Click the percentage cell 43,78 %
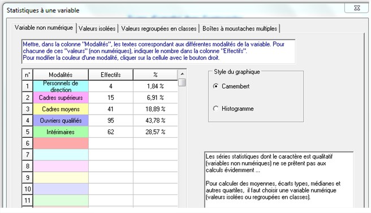The width and height of the screenshot is (371, 213). pos(156,120)
